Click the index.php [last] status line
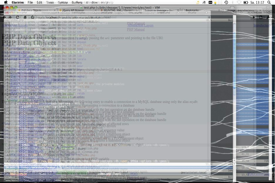Image resolution: width=275 pixels, height=183 pixels. (x=109, y=174)
